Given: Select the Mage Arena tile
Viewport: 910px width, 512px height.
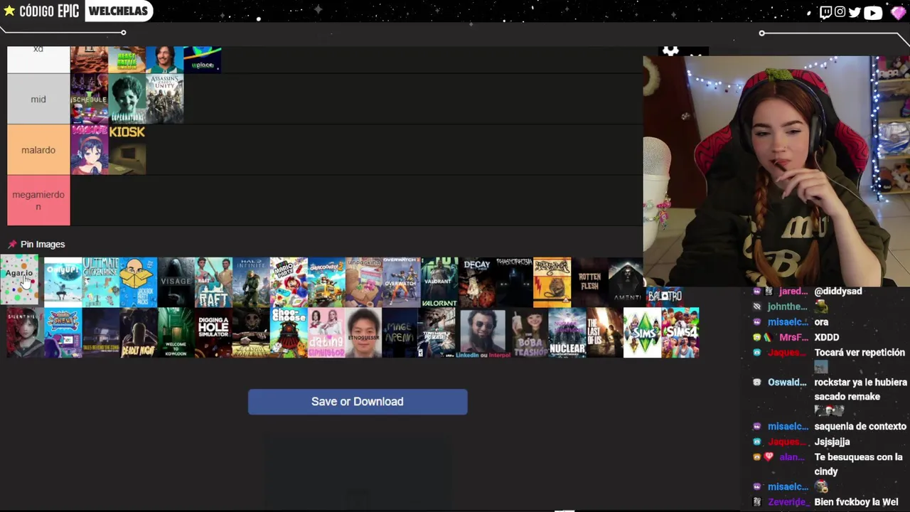Looking at the screenshot, I should pos(400,333).
